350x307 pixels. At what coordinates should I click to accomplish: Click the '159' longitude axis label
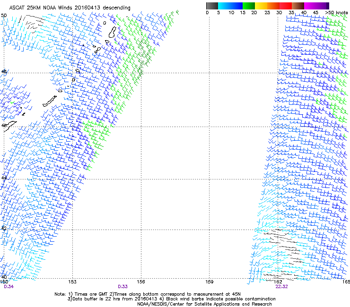point(210,282)
